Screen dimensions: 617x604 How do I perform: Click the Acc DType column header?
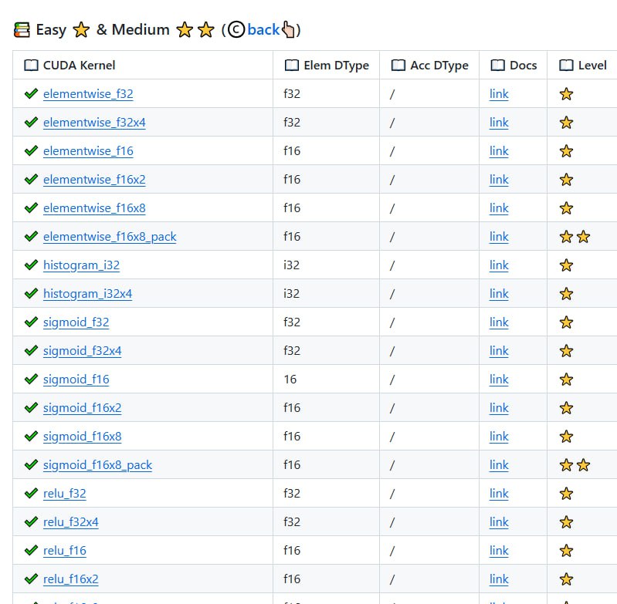tap(439, 66)
